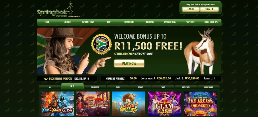Select the Video Poker tab

(x=186, y=87)
